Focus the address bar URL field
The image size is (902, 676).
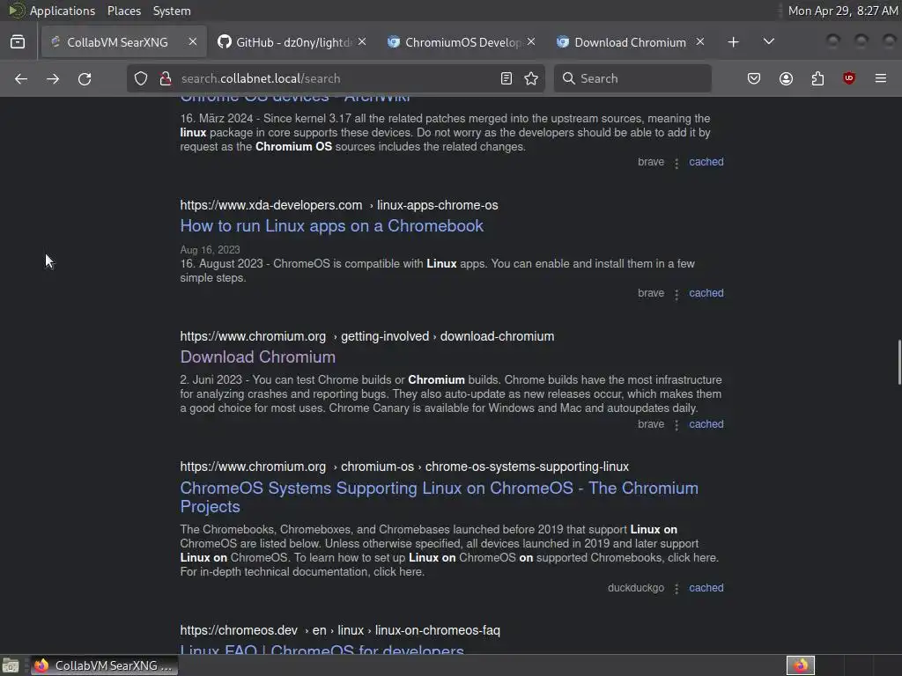[334, 78]
